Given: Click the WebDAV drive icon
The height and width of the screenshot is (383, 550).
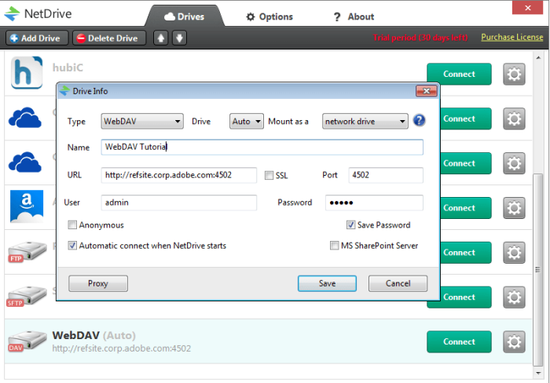Looking at the screenshot, I should click(27, 341).
